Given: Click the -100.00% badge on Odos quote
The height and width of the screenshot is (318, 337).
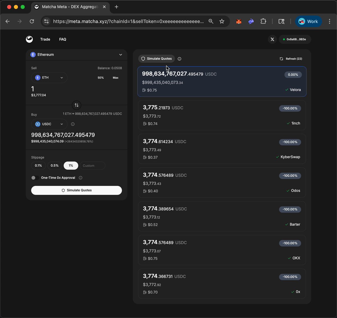Looking at the screenshot, I should click(290, 176).
